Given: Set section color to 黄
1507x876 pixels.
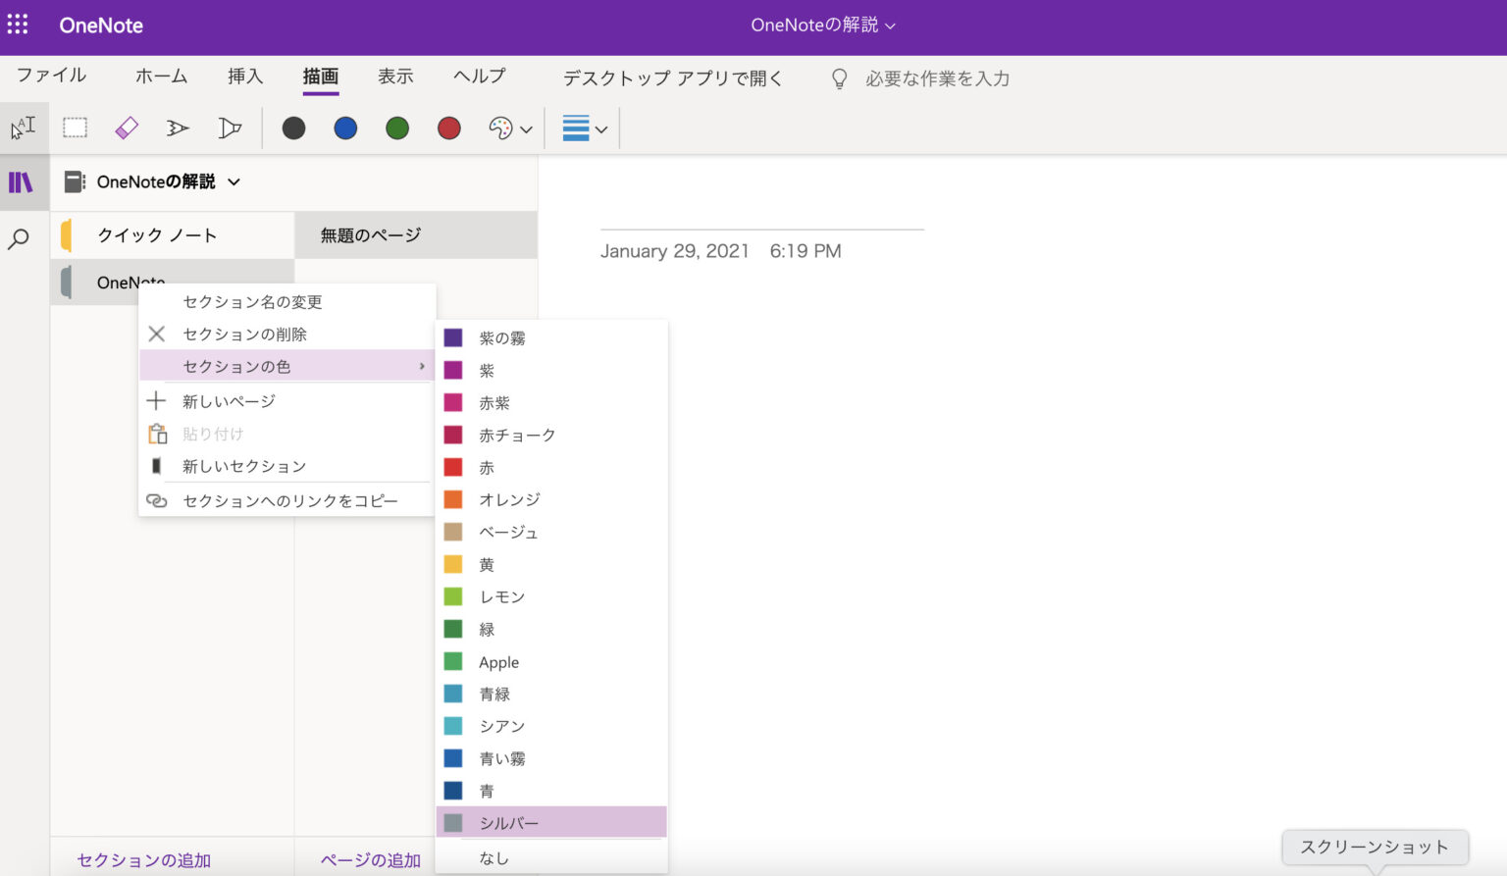Looking at the screenshot, I should (x=551, y=565).
